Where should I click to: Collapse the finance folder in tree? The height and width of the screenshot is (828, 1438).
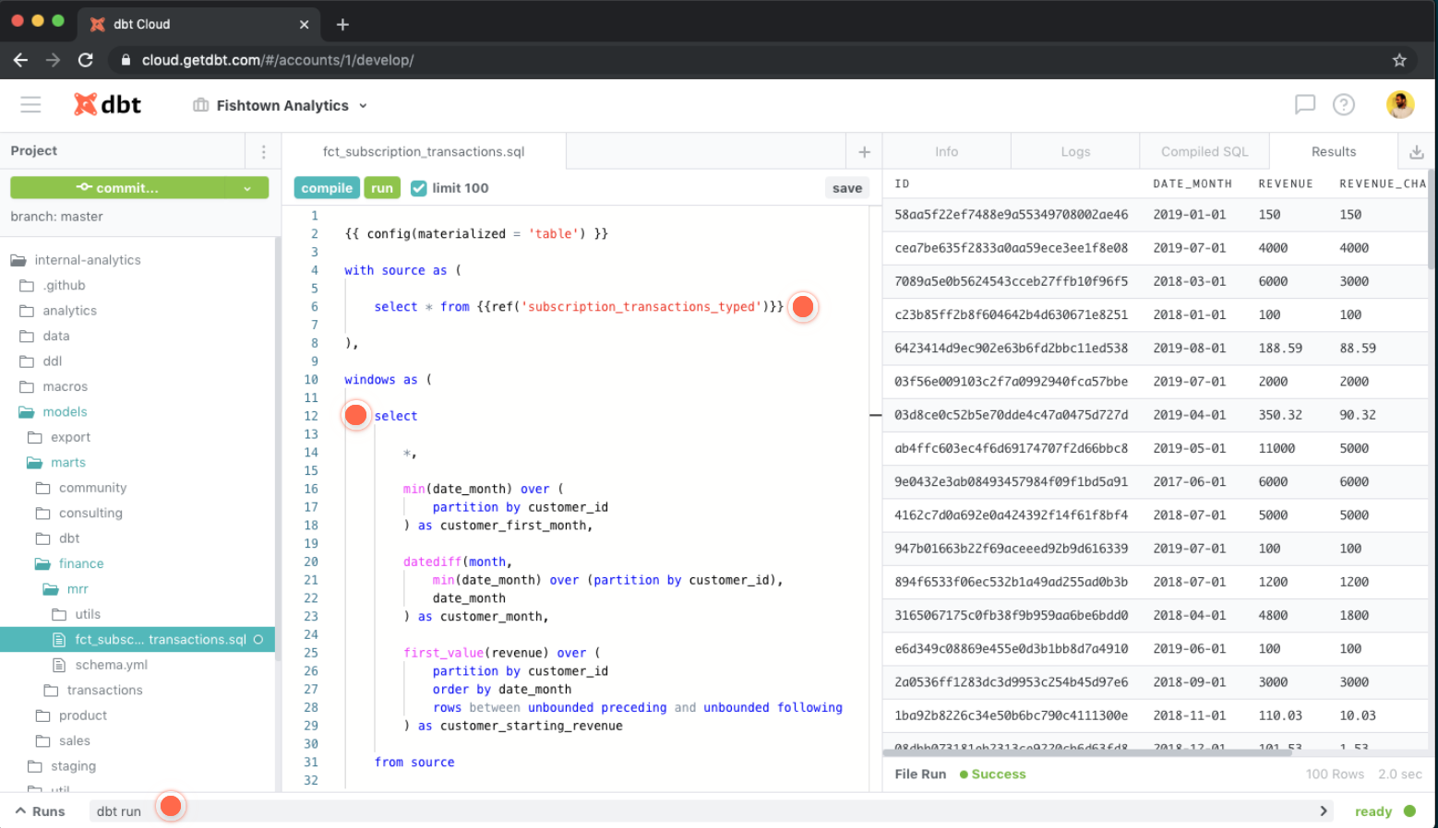80,563
